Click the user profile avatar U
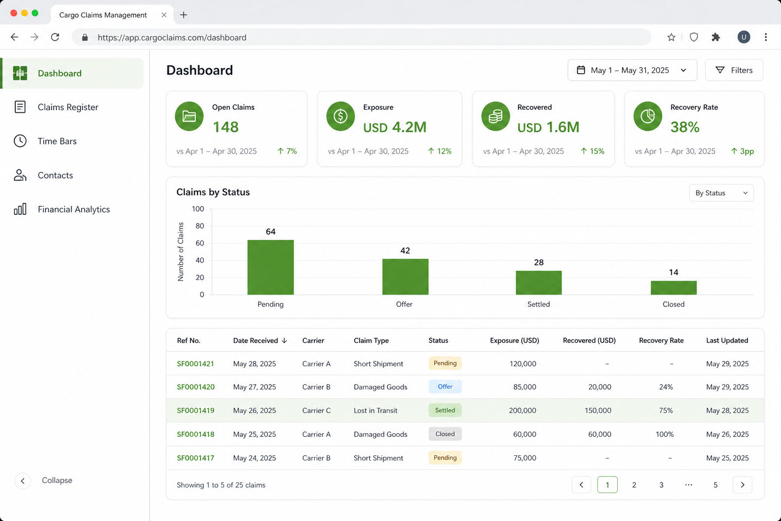This screenshot has height=521, width=781. pos(744,37)
